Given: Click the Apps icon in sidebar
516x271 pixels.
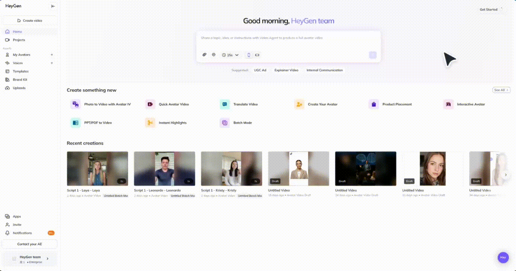Looking at the screenshot, I should 7,216.
